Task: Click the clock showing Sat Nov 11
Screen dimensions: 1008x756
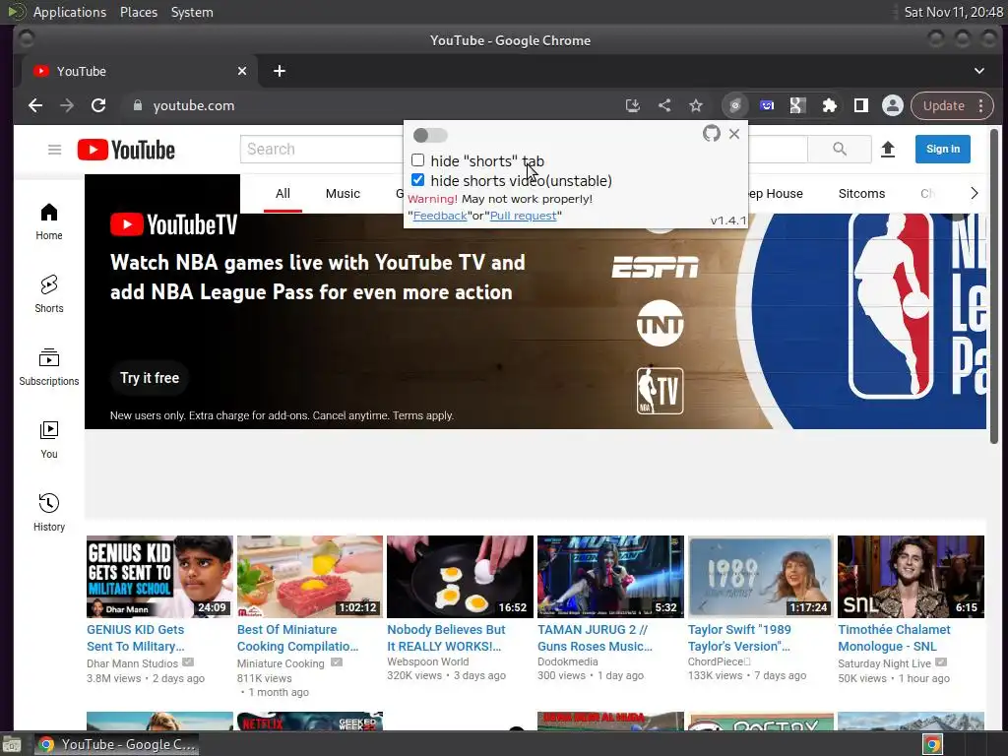Action: tap(953, 12)
